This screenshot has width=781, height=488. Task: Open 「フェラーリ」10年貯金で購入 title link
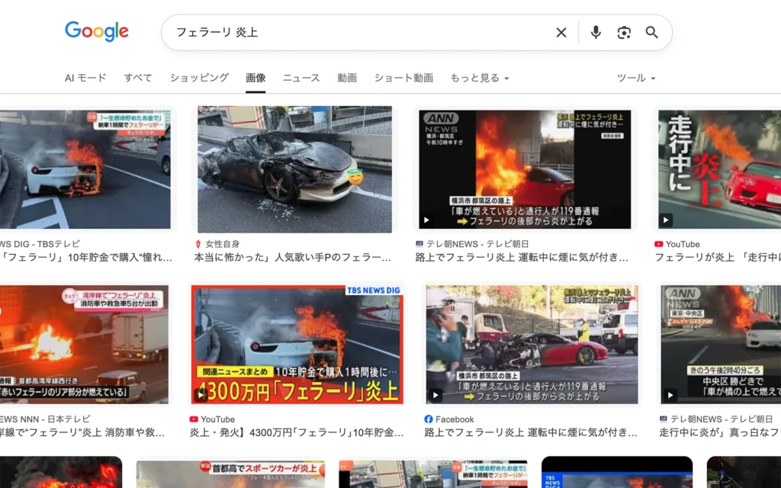click(x=86, y=258)
